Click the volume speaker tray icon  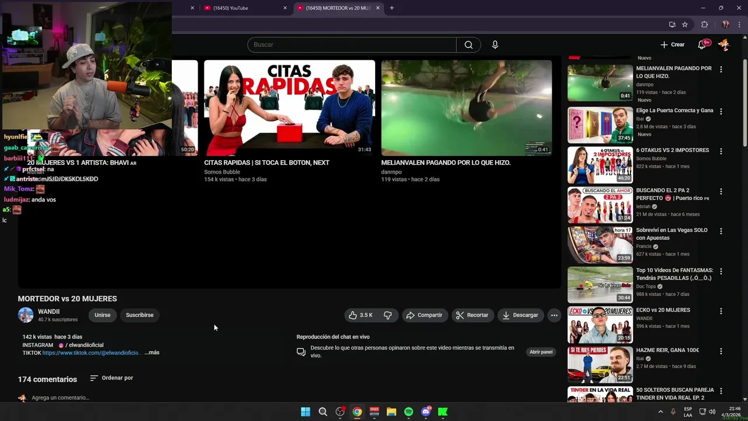click(x=712, y=412)
